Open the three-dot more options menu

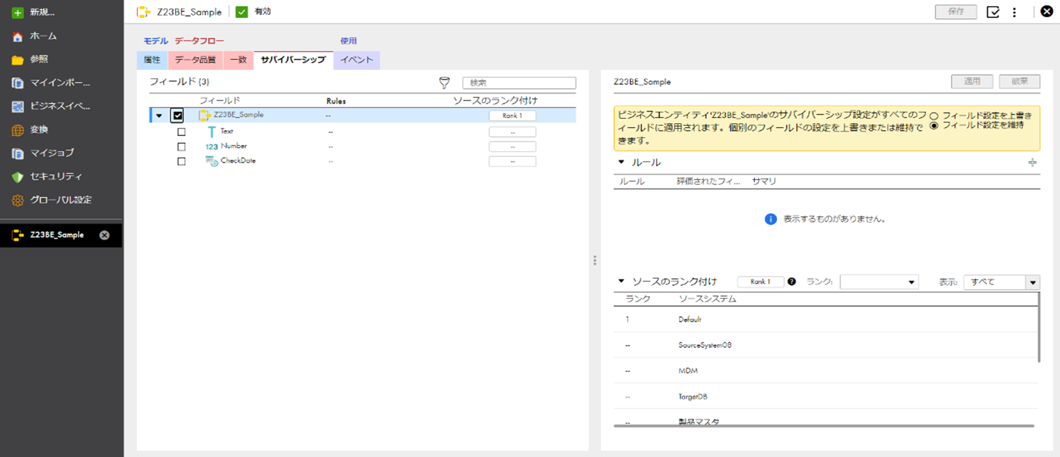(x=1014, y=12)
